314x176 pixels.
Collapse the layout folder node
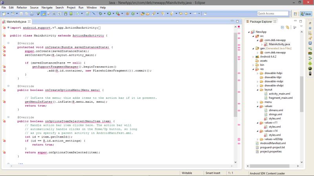[258, 90]
